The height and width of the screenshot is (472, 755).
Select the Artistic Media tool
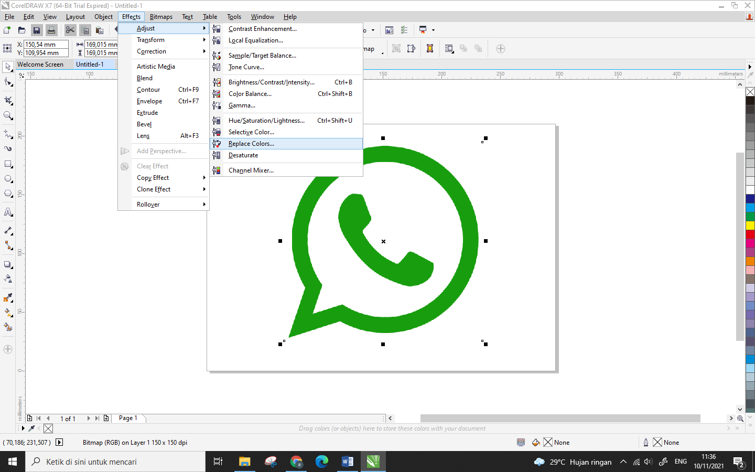(8, 148)
